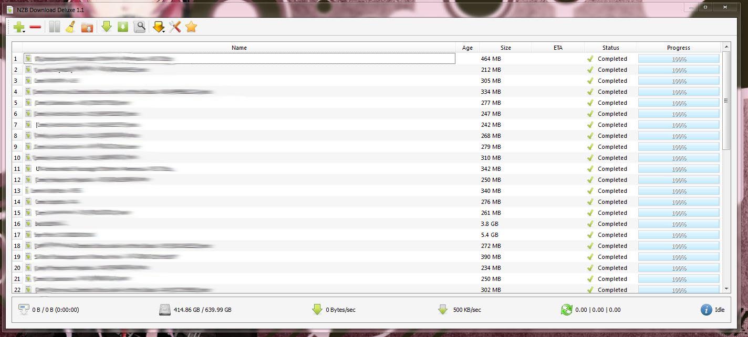This screenshot has width=748, height=337.
Task: Open the orange download folder icon
Action: click(x=87, y=27)
